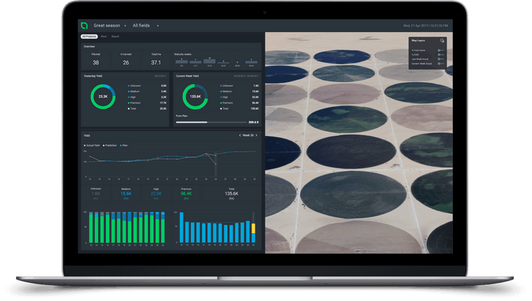This screenshot has height=301, width=532.
Task: Select the All Products tab
Action: point(88,37)
